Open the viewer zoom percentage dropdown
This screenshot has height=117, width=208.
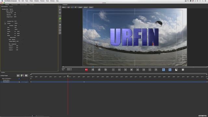pos(64,7)
